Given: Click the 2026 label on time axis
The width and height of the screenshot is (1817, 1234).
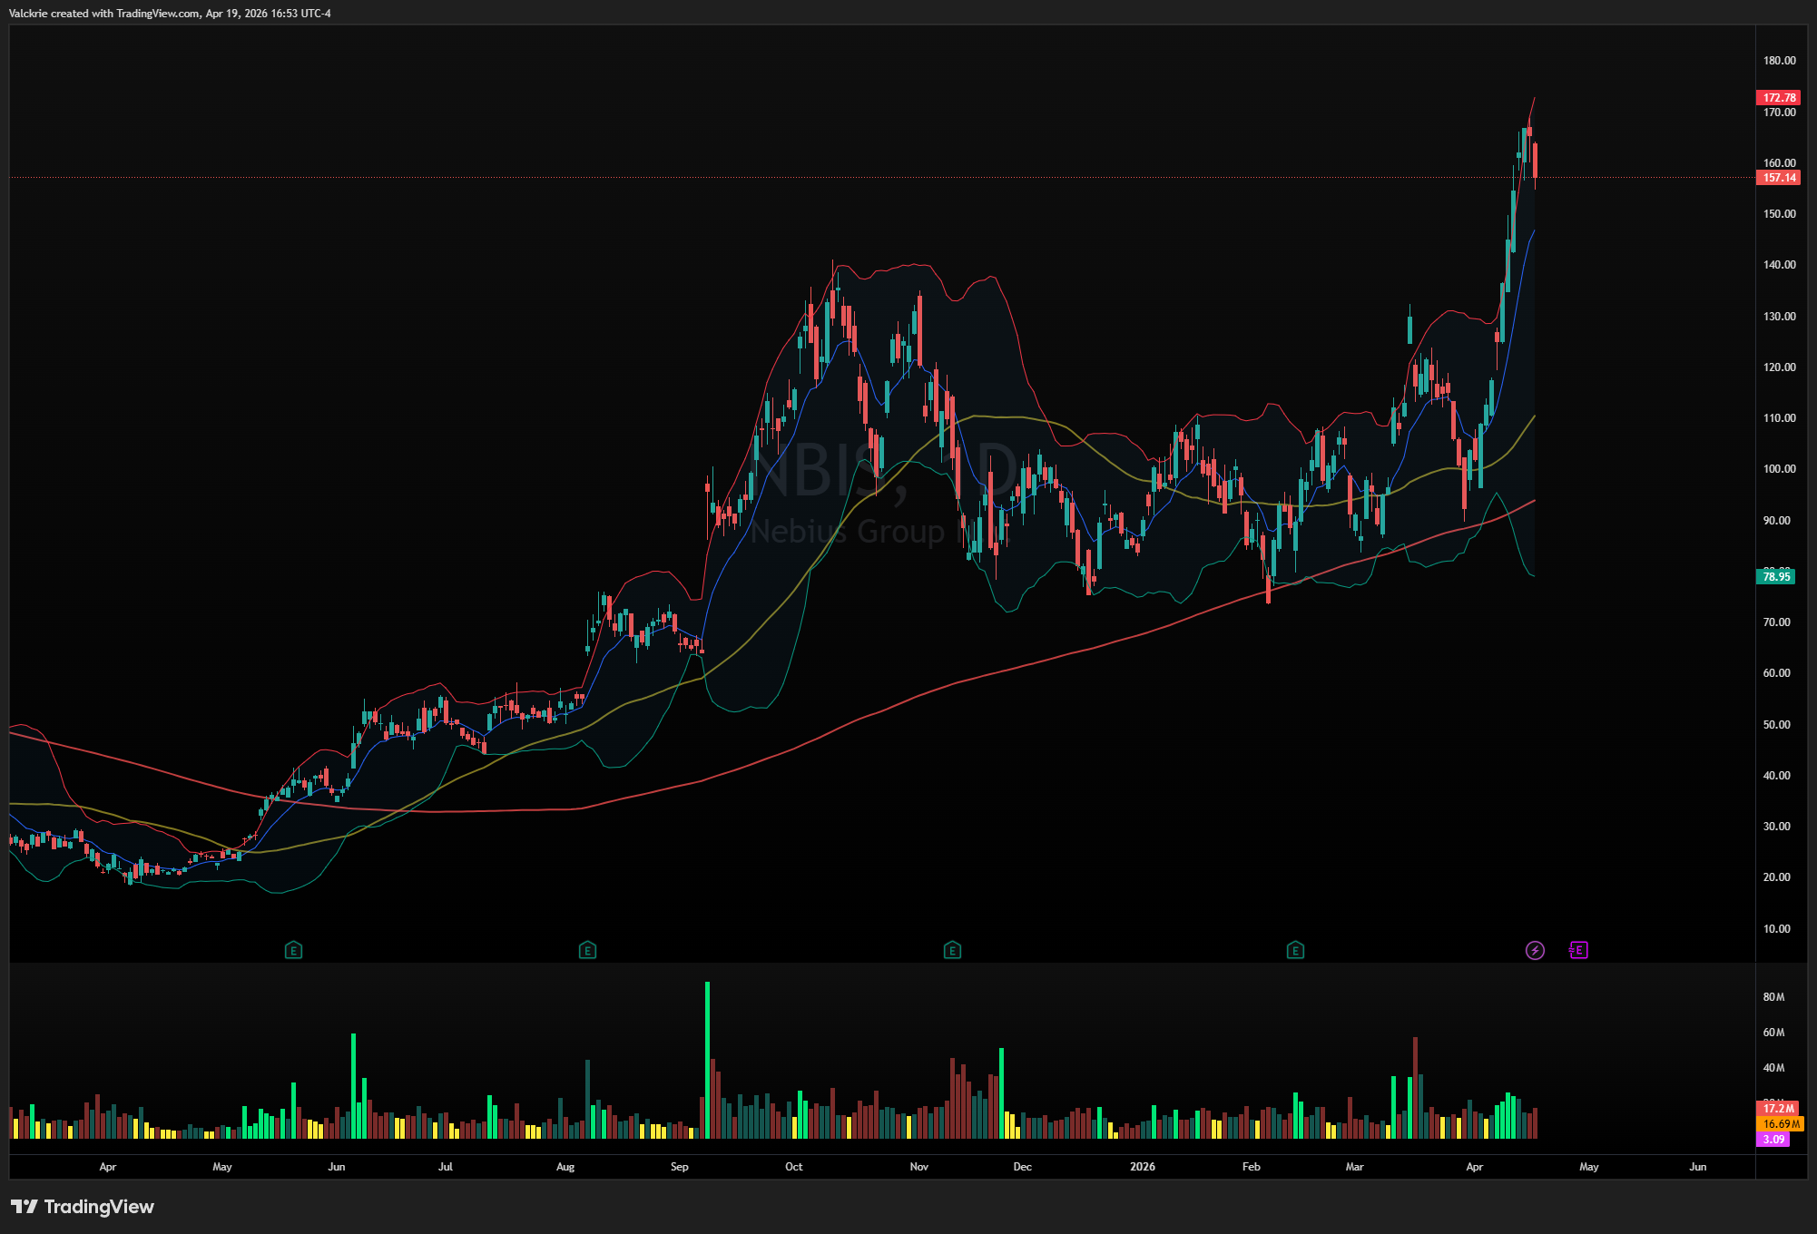Looking at the screenshot, I should point(1143,1167).
